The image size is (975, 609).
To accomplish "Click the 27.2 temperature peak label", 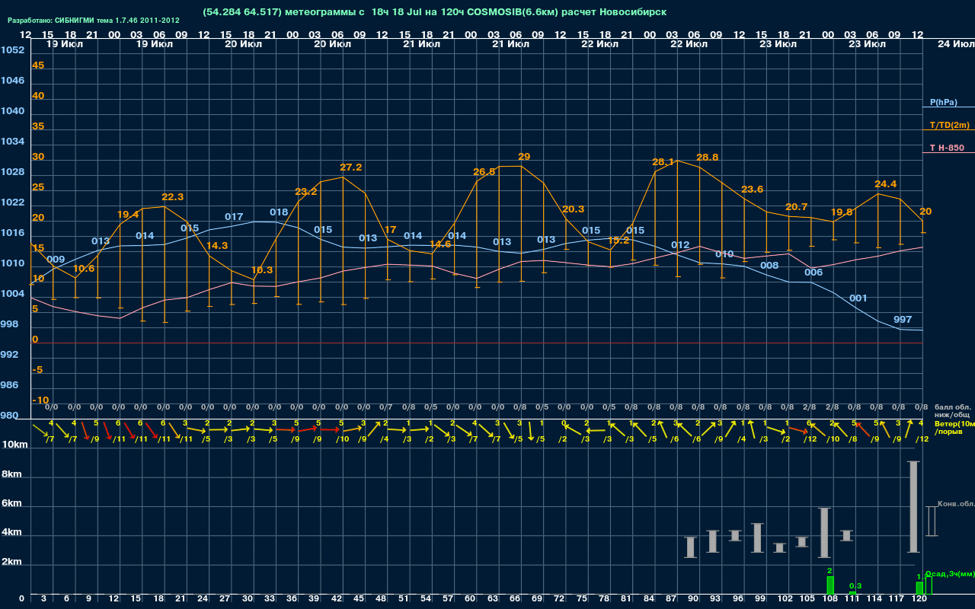I will (351, 167).
